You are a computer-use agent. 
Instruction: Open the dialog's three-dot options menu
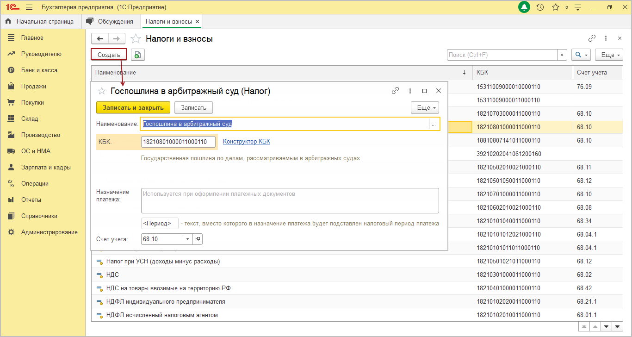pos(410,91)
